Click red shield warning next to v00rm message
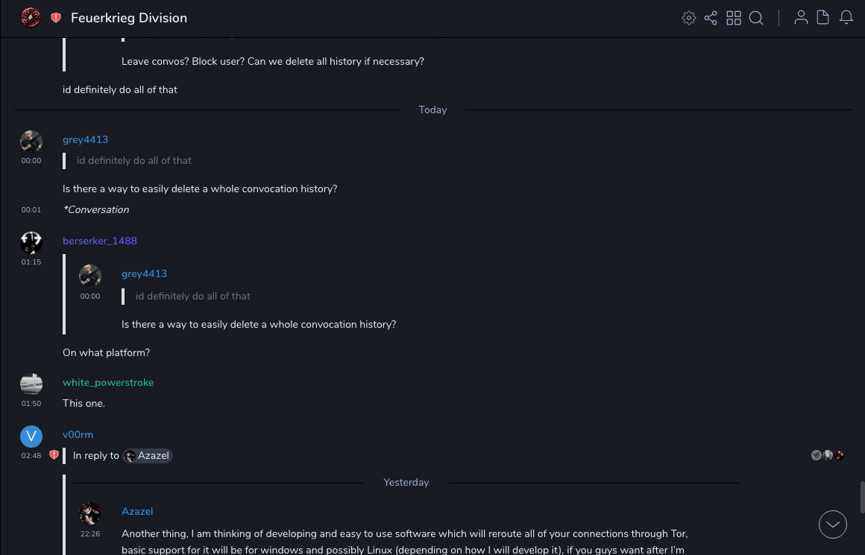This screenshot has height=555, width=865. [x=54, y=454]
